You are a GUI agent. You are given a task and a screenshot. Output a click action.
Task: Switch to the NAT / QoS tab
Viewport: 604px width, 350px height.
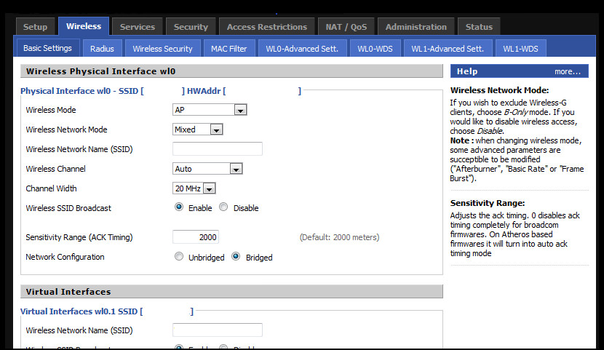coord(346,27)
